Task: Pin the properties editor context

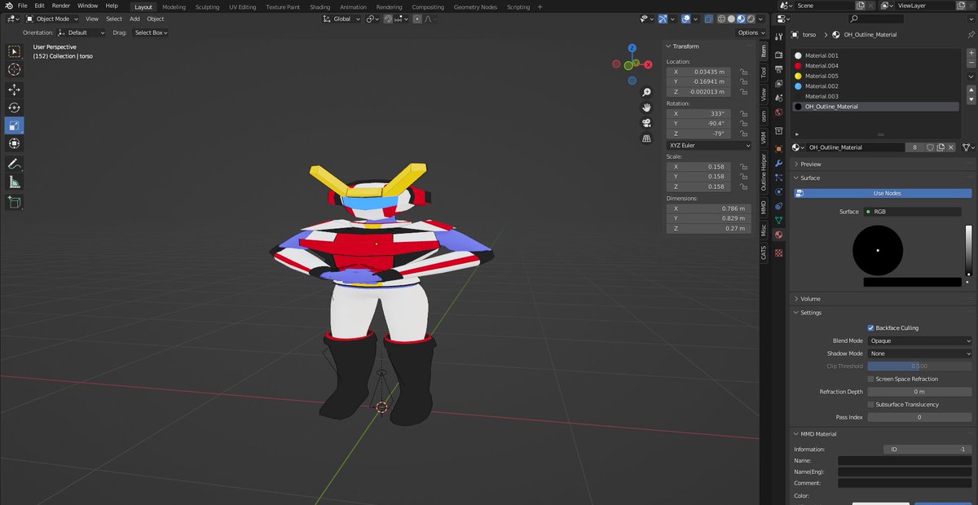Action: (970, 35)
